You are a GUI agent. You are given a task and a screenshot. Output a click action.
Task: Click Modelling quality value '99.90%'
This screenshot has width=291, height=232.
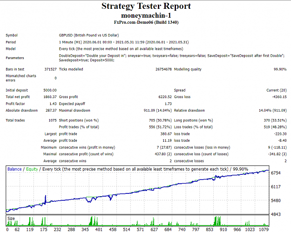(x=280, y=69)
